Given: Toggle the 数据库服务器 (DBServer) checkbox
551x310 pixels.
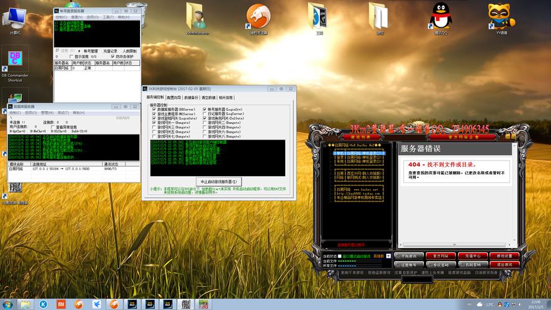Looking at the screenshot, I should 154,109.
